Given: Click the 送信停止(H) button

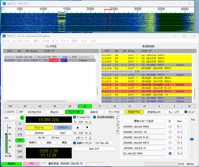Looking at the screenshot, I should coord(154,112).
